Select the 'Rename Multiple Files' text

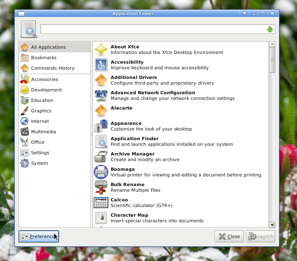point(135,190)
